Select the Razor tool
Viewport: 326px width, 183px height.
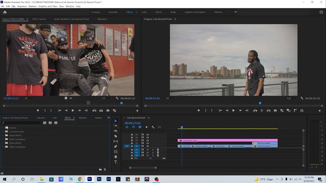(x=116, y=136)
